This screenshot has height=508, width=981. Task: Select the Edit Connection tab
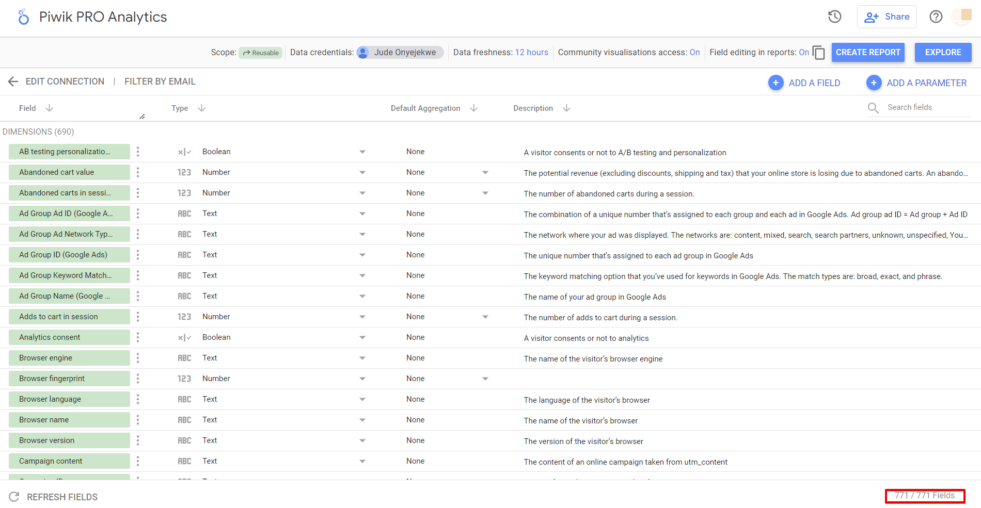click(x=65, y=81)
